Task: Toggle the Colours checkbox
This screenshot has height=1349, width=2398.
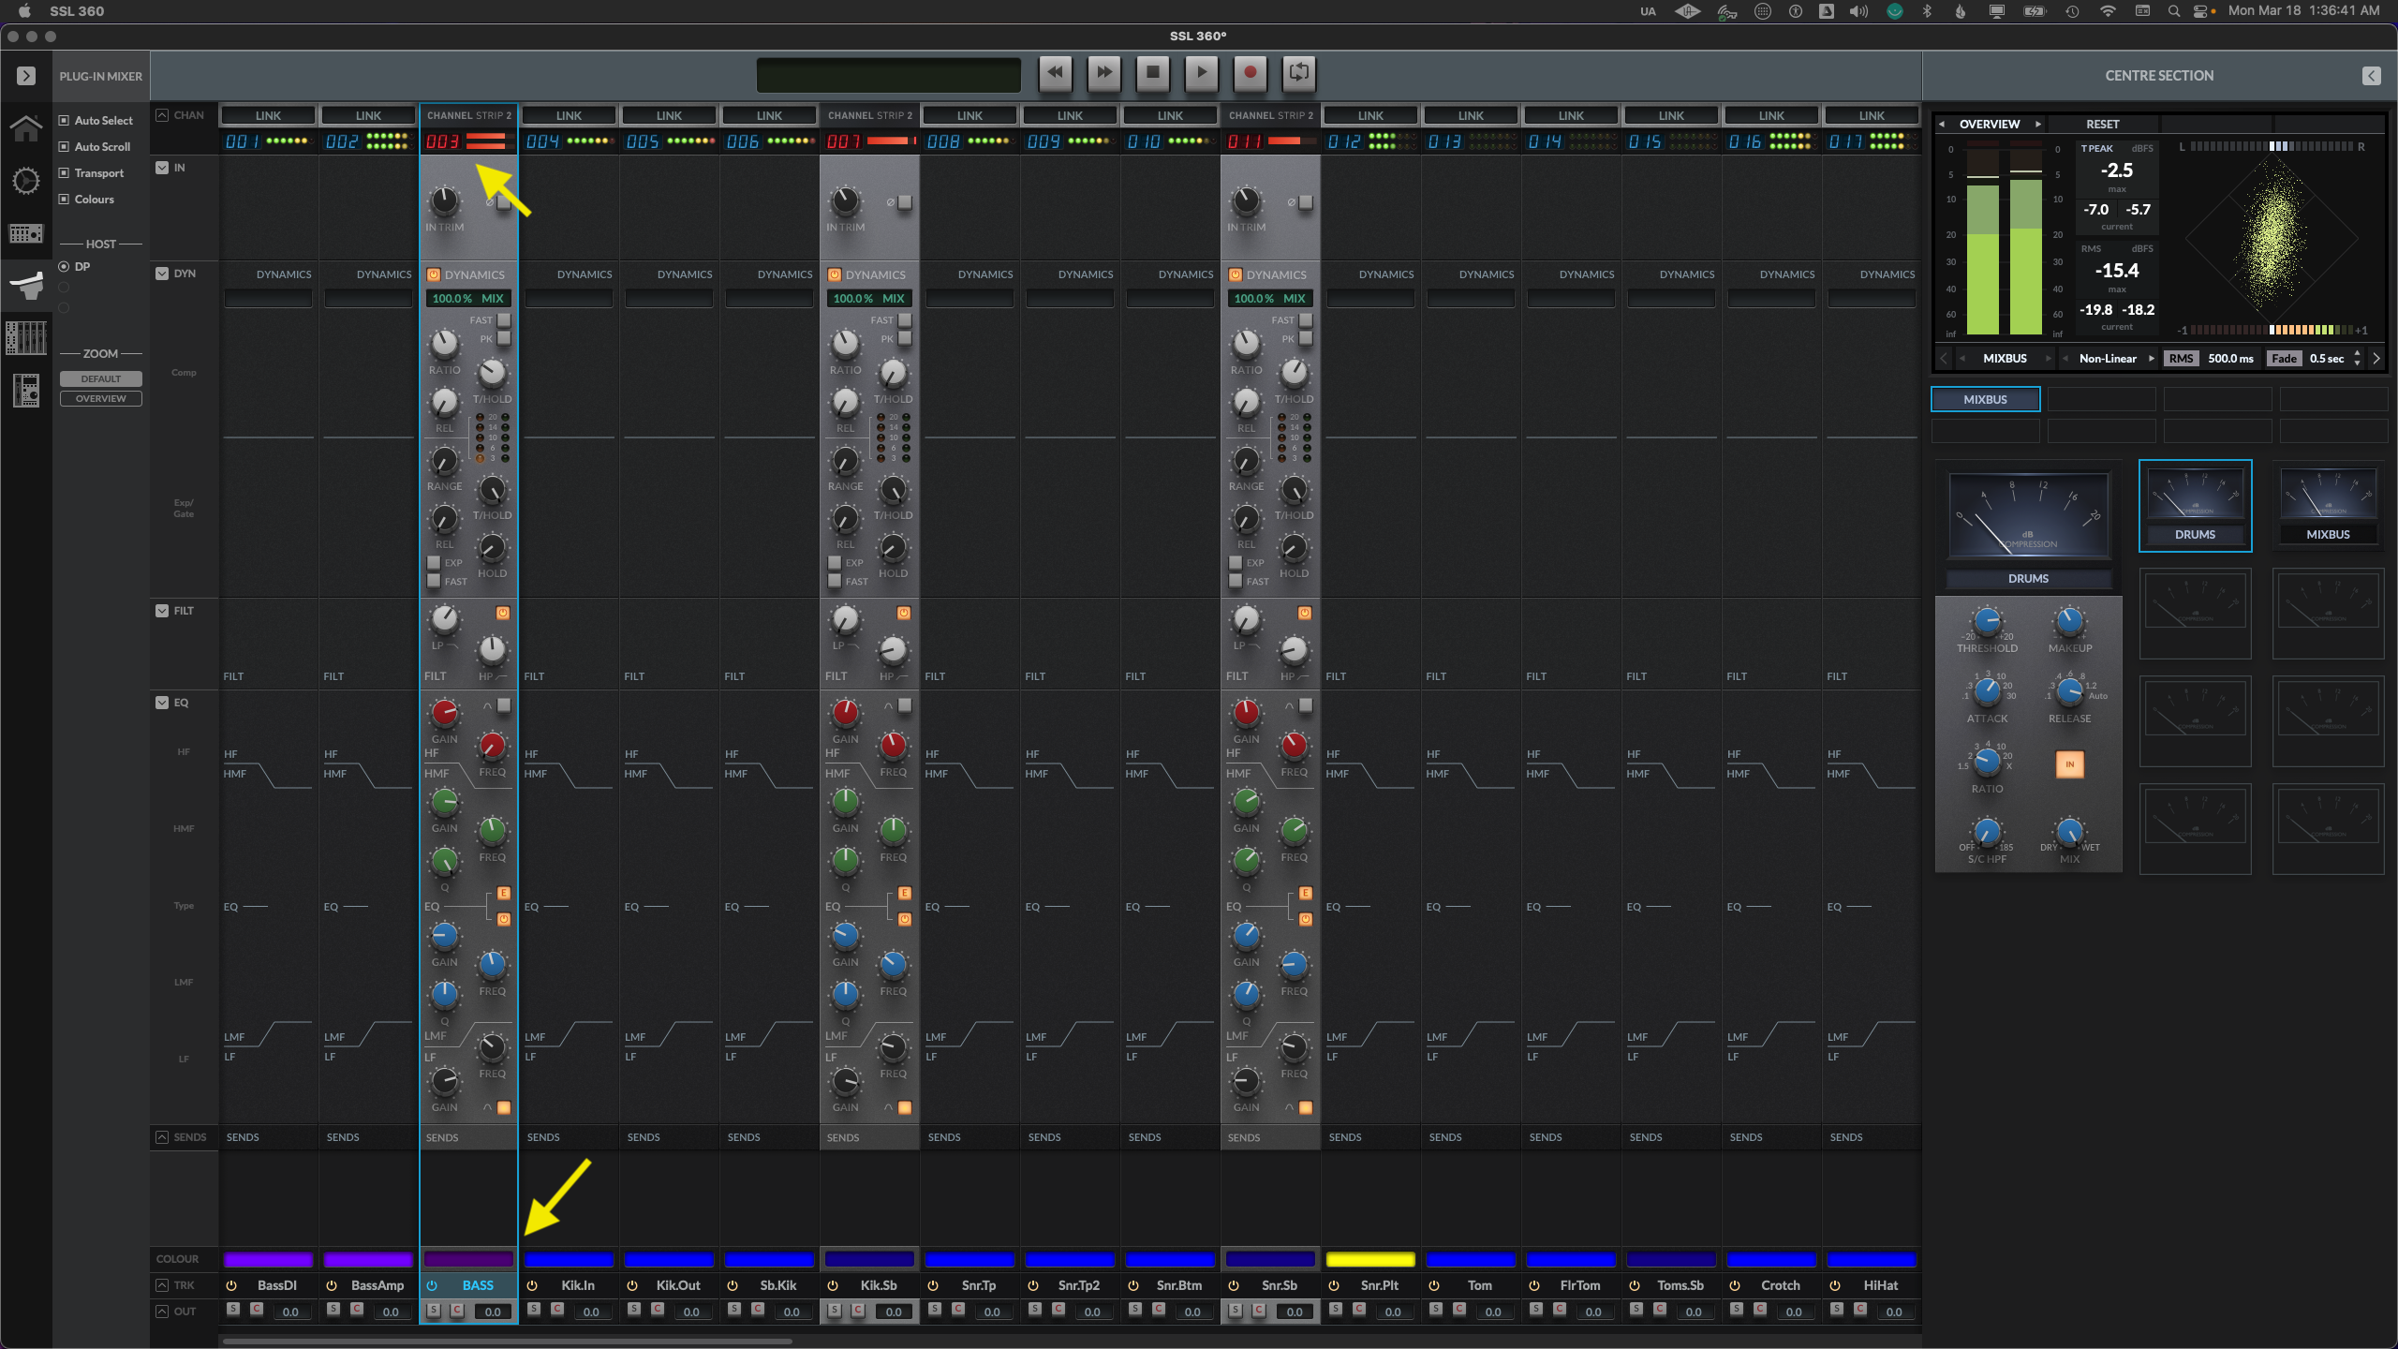Action: pos(64,199)
